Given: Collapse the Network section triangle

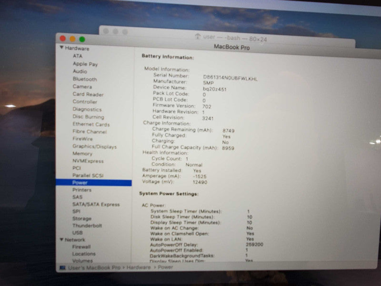Looking at the screenshot, I should click(x=62, y=240).
